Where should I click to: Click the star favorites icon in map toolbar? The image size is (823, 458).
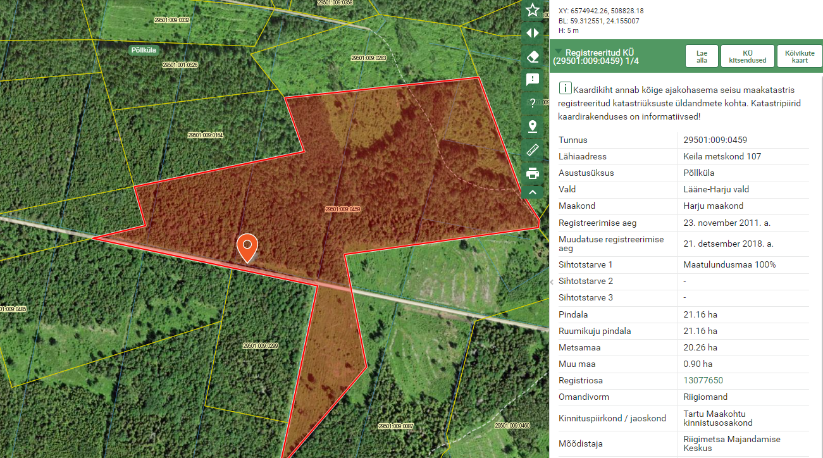[533, 10]
